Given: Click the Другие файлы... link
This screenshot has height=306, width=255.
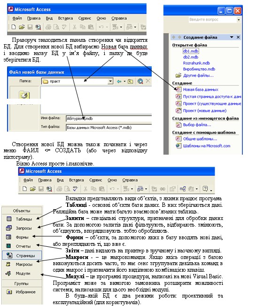Looking at the screenshot, I should click(198, 75).
